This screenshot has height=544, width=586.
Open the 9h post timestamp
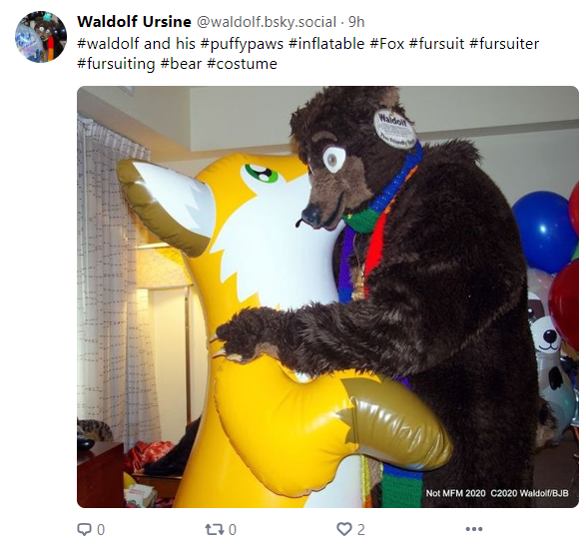(356, 22)
